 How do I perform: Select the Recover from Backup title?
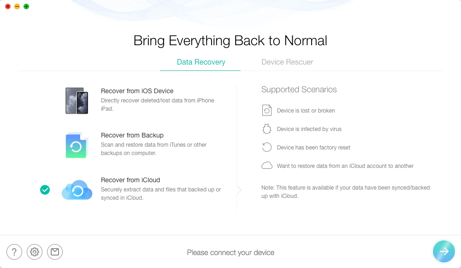(132, 135)
